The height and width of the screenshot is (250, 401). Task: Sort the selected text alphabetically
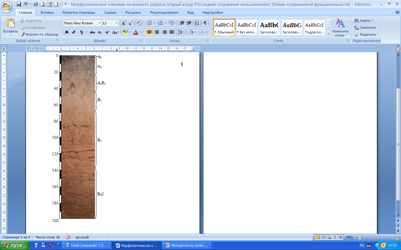pyautogui.click(x=197, y=23)
